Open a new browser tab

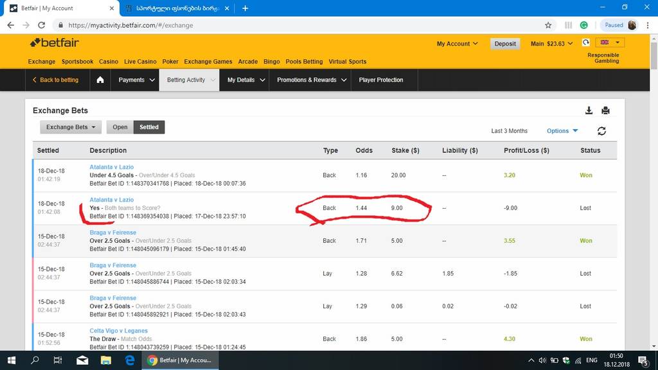245,8
